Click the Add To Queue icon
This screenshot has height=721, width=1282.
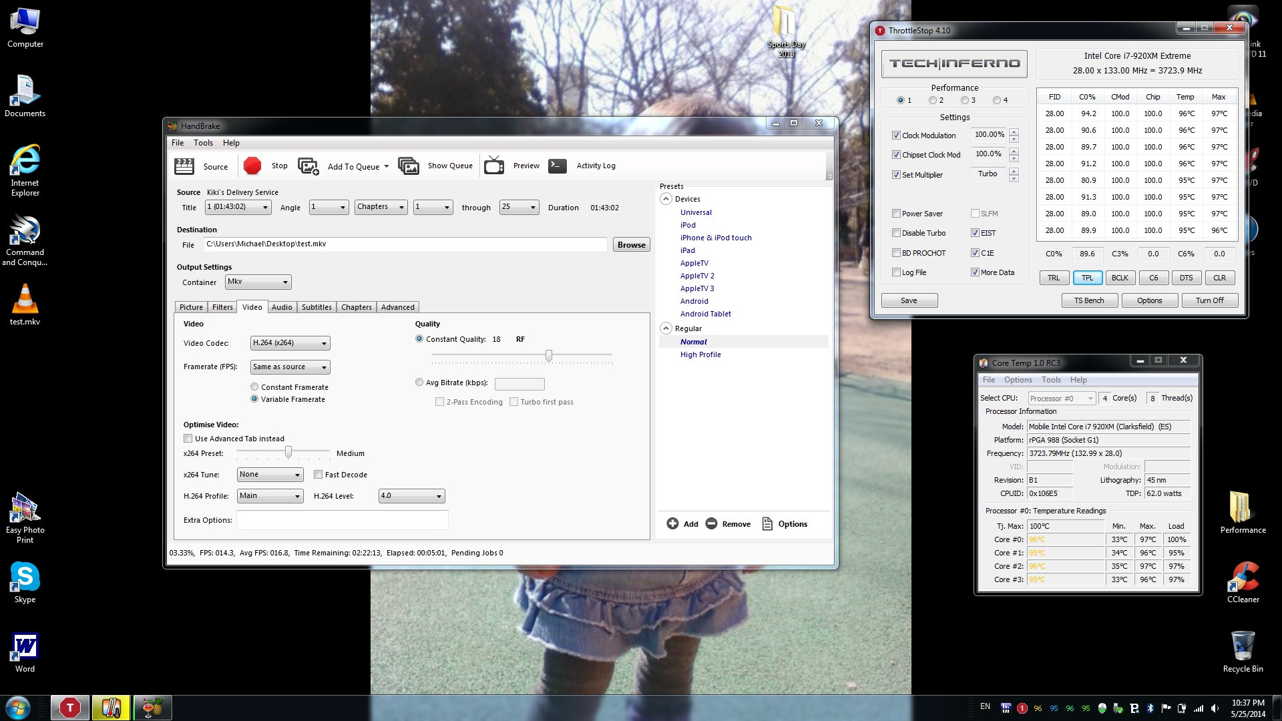pos(308,166)
